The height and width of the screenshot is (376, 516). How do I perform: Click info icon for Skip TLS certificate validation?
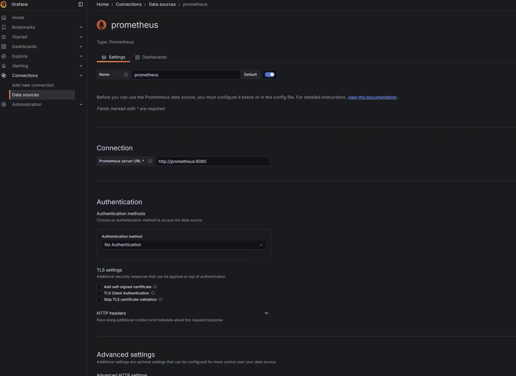point(160,299)
